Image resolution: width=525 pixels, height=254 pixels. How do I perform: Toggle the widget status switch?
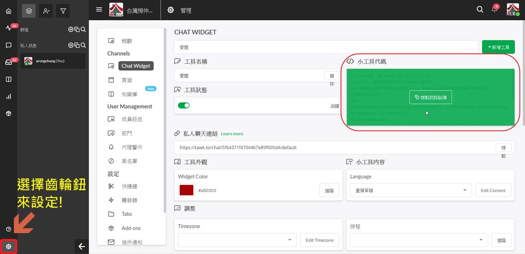184,105
